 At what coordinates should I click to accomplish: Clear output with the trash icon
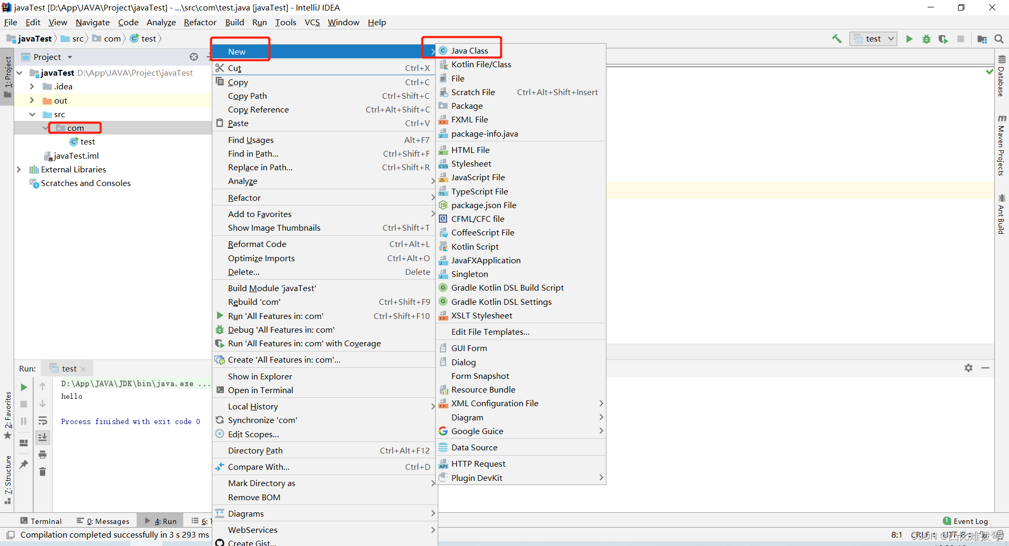(x=43, y=471)
